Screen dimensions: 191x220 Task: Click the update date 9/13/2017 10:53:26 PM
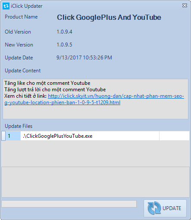(84, 58)
